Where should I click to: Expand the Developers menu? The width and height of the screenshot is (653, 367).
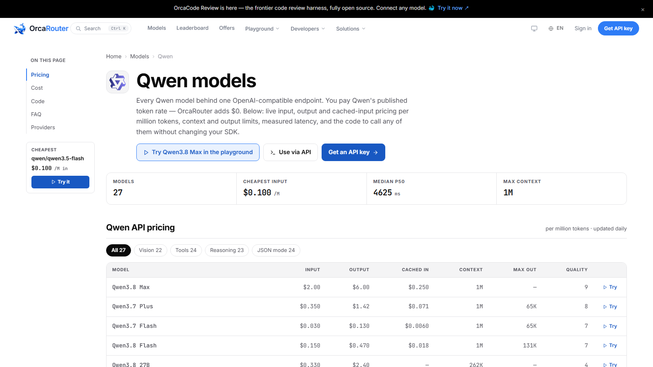[x=308, y=29]
